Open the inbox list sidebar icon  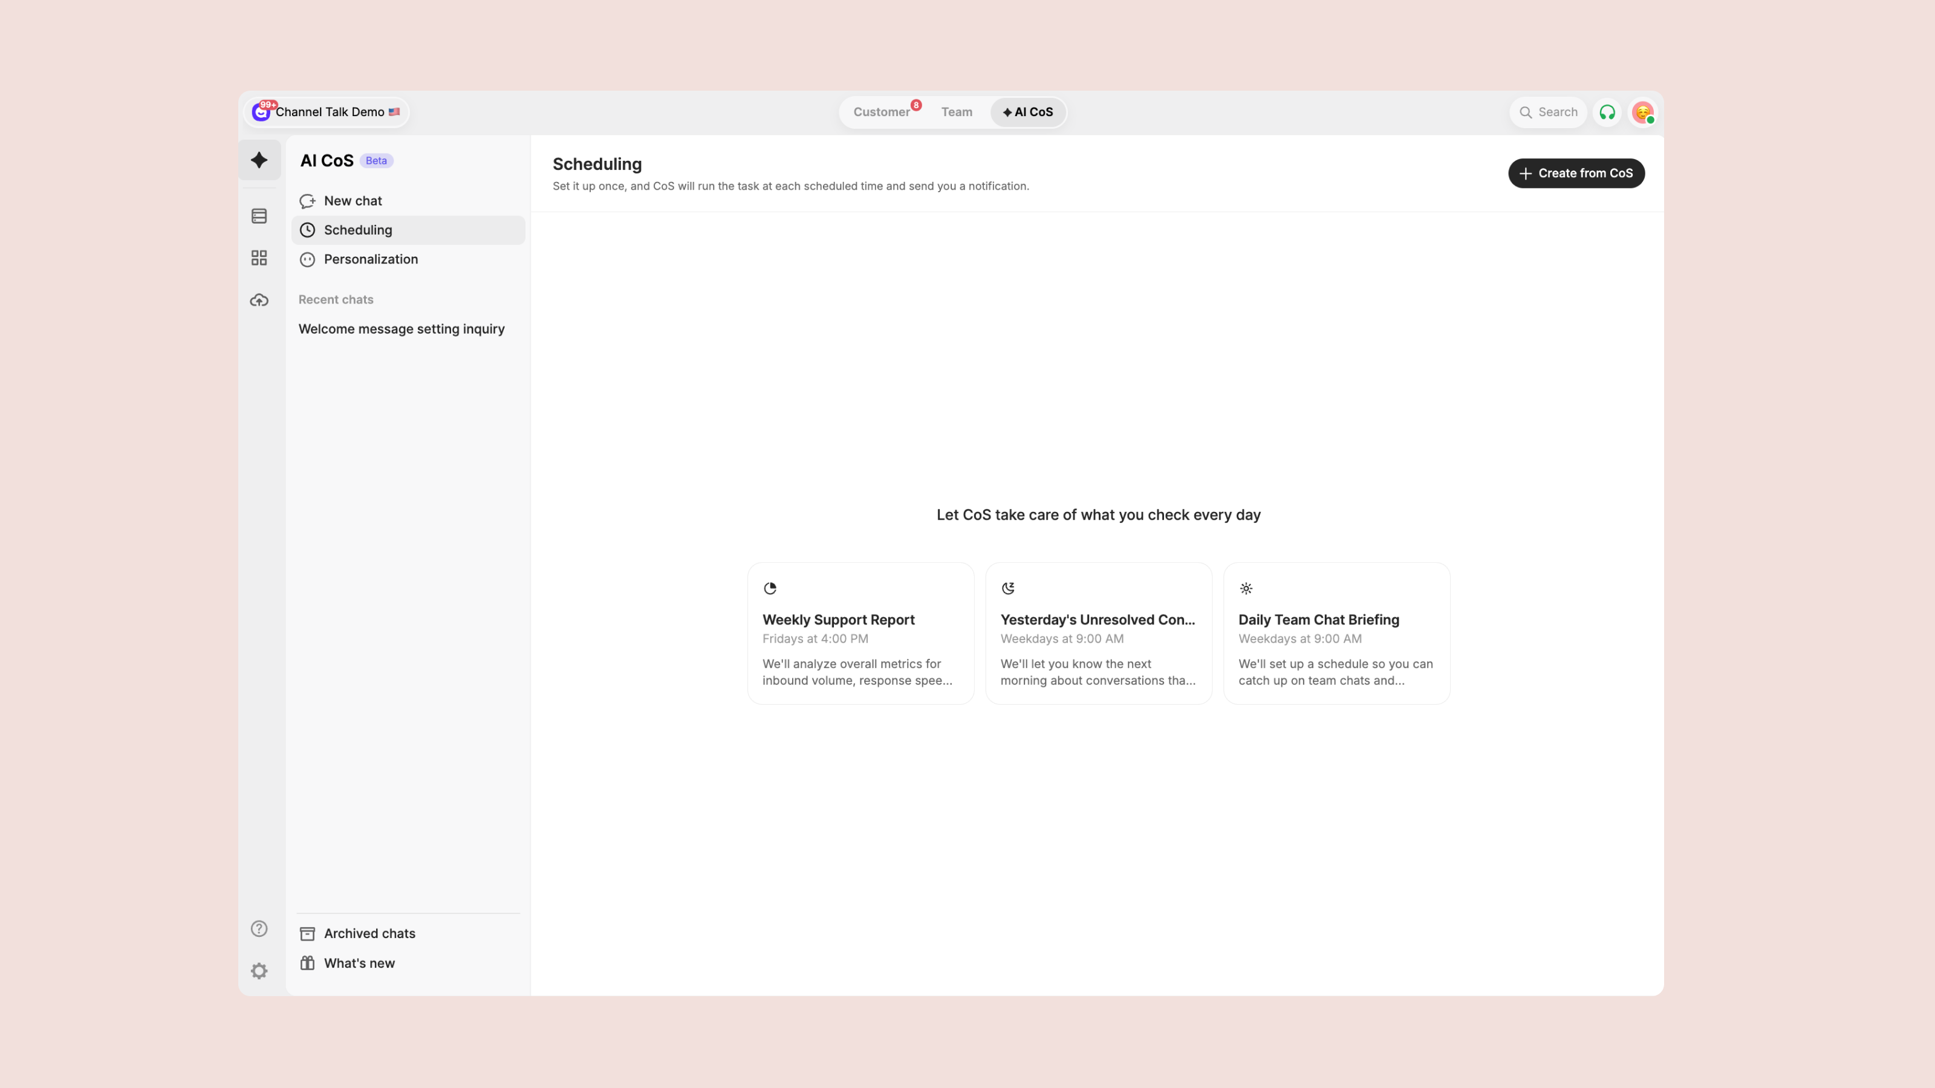pos(259,216)
